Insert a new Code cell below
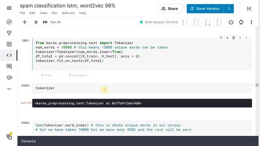The image size is (260, 146). point(46,75)
